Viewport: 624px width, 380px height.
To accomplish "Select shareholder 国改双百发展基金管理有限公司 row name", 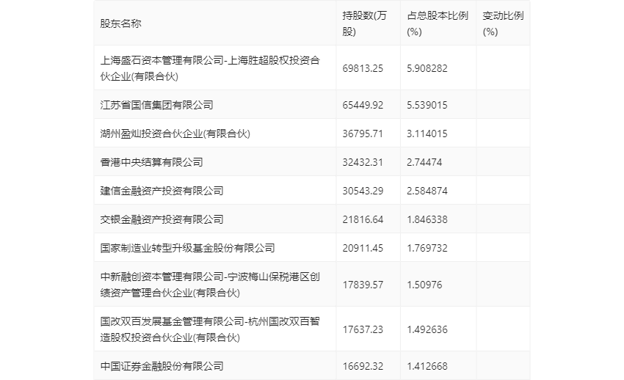I will pyautogui.click(x=210, y=329).
